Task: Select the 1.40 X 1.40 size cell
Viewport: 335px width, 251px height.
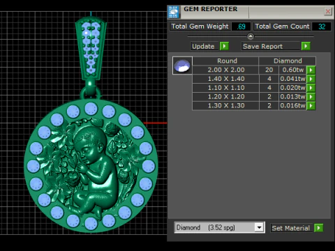Action: [226, 79]
